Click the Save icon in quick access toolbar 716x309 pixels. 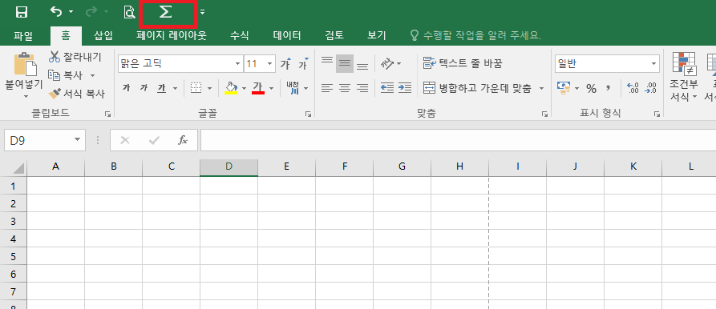(x=21, y=12)
